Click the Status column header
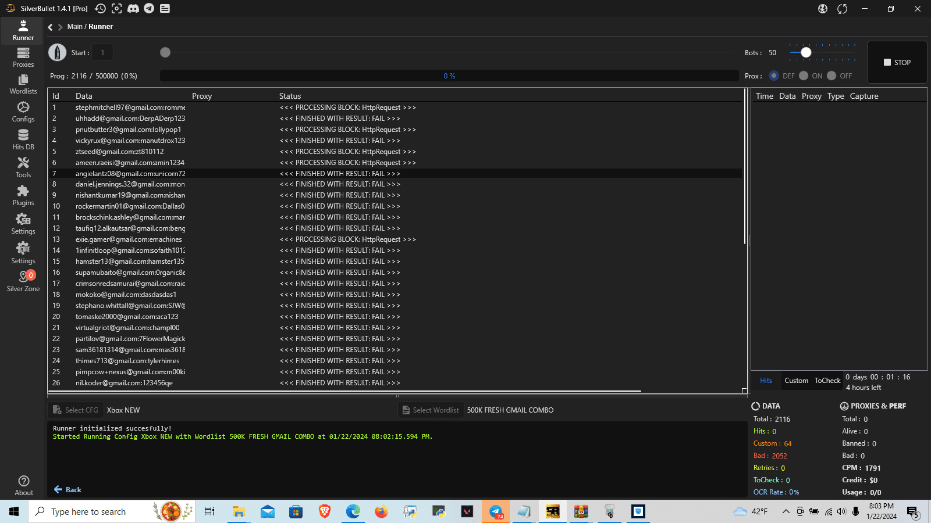This screenshot has height=523, width=931. (x=290, y=96)
